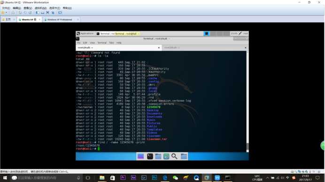Toggle the thumbnail bar view icon
The image size is (325, 182).
pyautogui.click(x=42, y=13)
